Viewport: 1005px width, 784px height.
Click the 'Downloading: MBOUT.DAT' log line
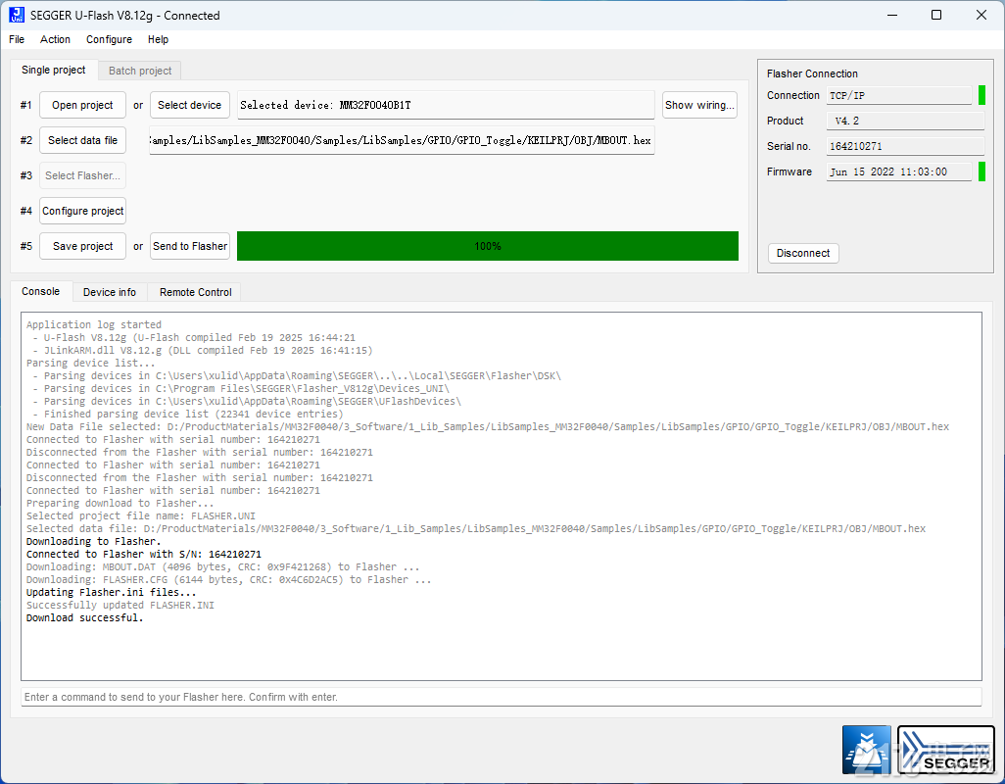[x=223, y=567]
